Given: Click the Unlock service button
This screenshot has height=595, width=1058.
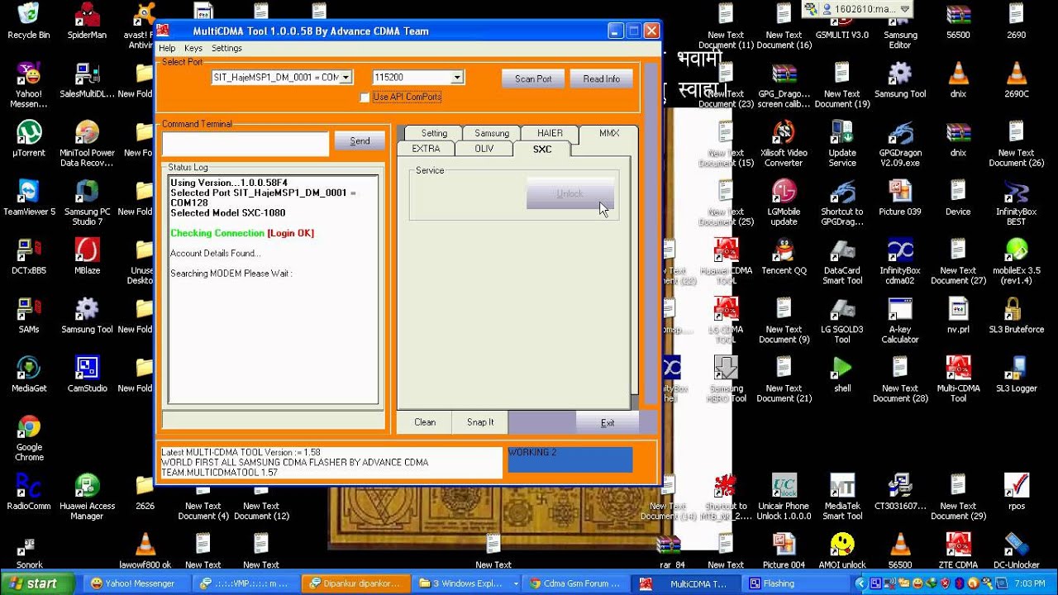Looking at the screenshot, I should (x=570, y=193).
